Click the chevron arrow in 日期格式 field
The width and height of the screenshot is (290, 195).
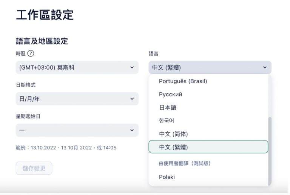coord(132,99)
